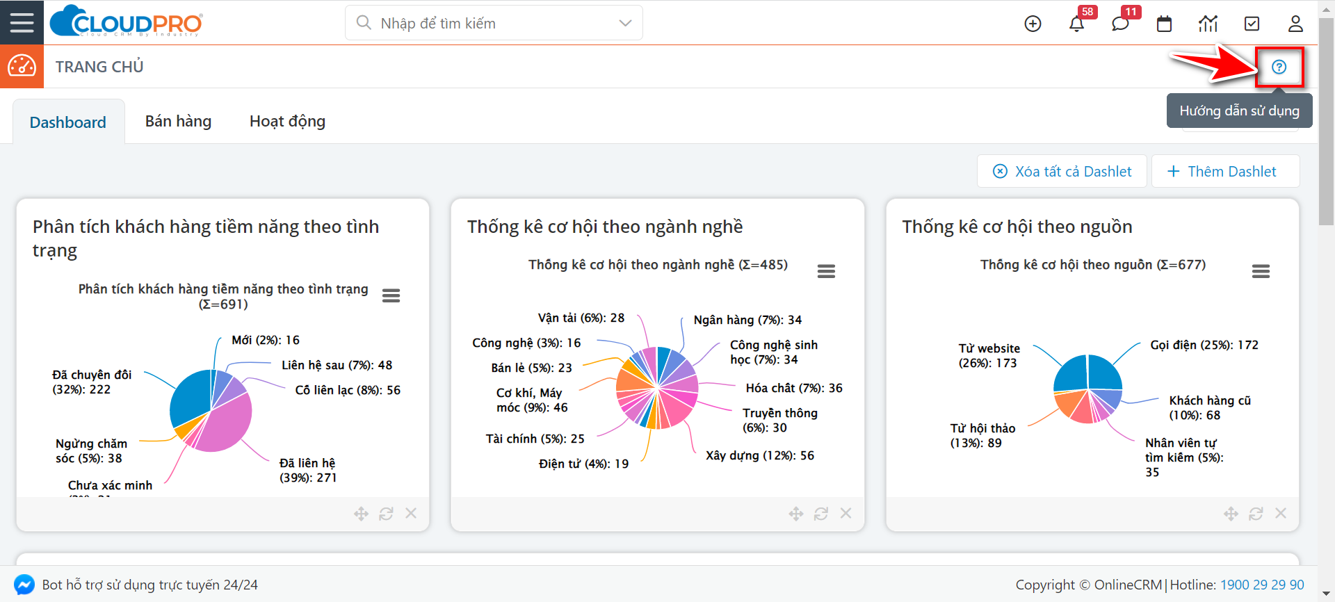Viewport: 1335px width, 602px height.
Task: Open the reports chart icon
Action: point(1208,24)
